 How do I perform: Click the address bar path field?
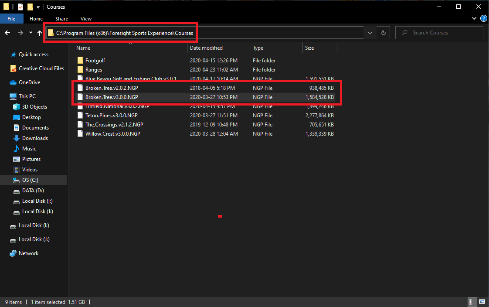[x=205, y=33]
